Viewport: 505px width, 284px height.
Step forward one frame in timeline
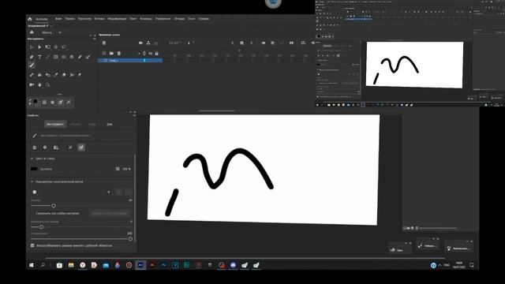(x=251, y=43)
